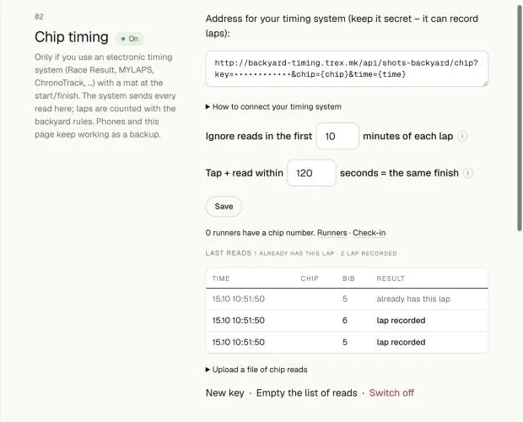The image size is (523, 422).
Task: Click the BIB column header
Action: (x=348, y=279)
